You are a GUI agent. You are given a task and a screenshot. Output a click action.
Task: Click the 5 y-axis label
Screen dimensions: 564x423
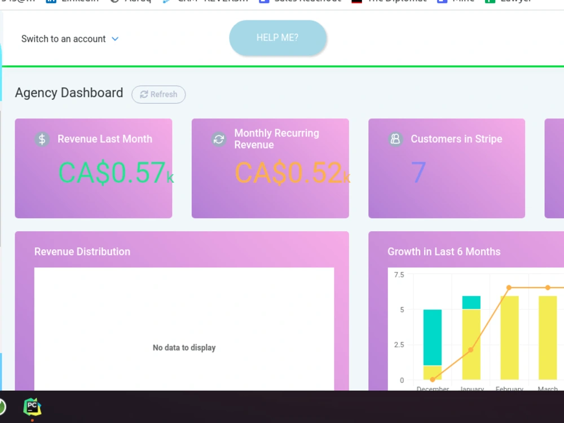coord(402,310)
